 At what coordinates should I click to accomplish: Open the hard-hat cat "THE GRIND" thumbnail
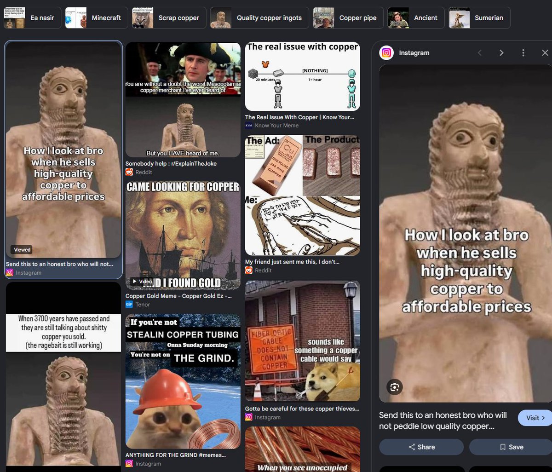[x=183, y=381]
